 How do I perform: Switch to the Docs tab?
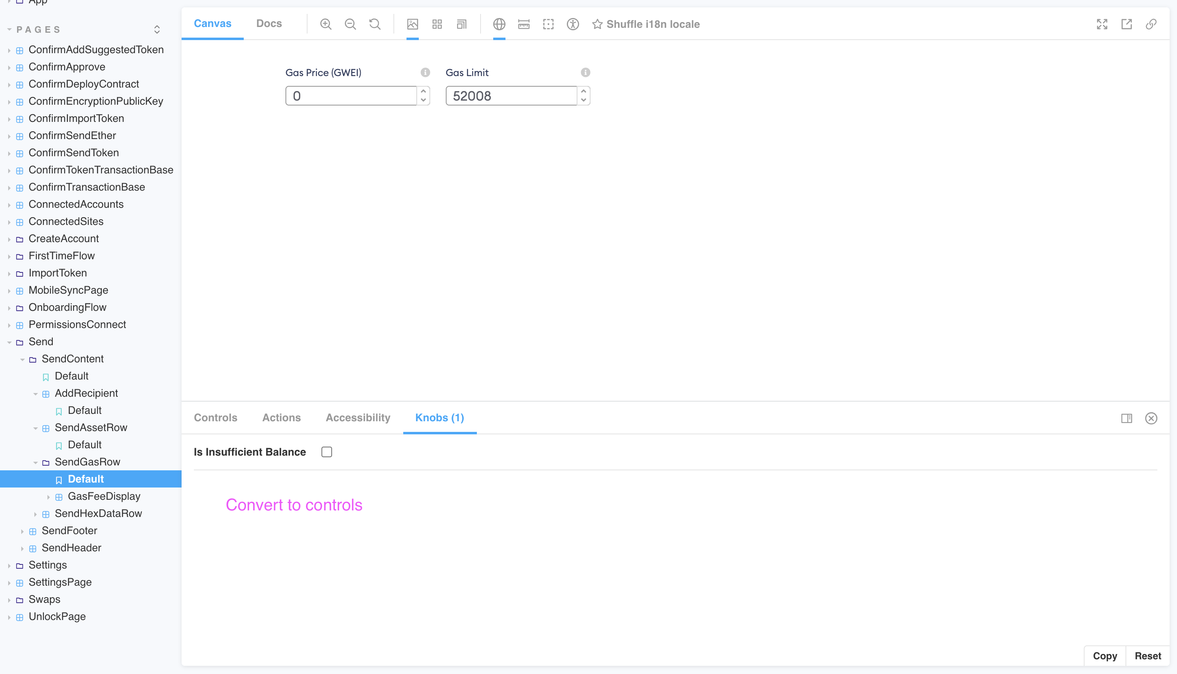(269, 23)
